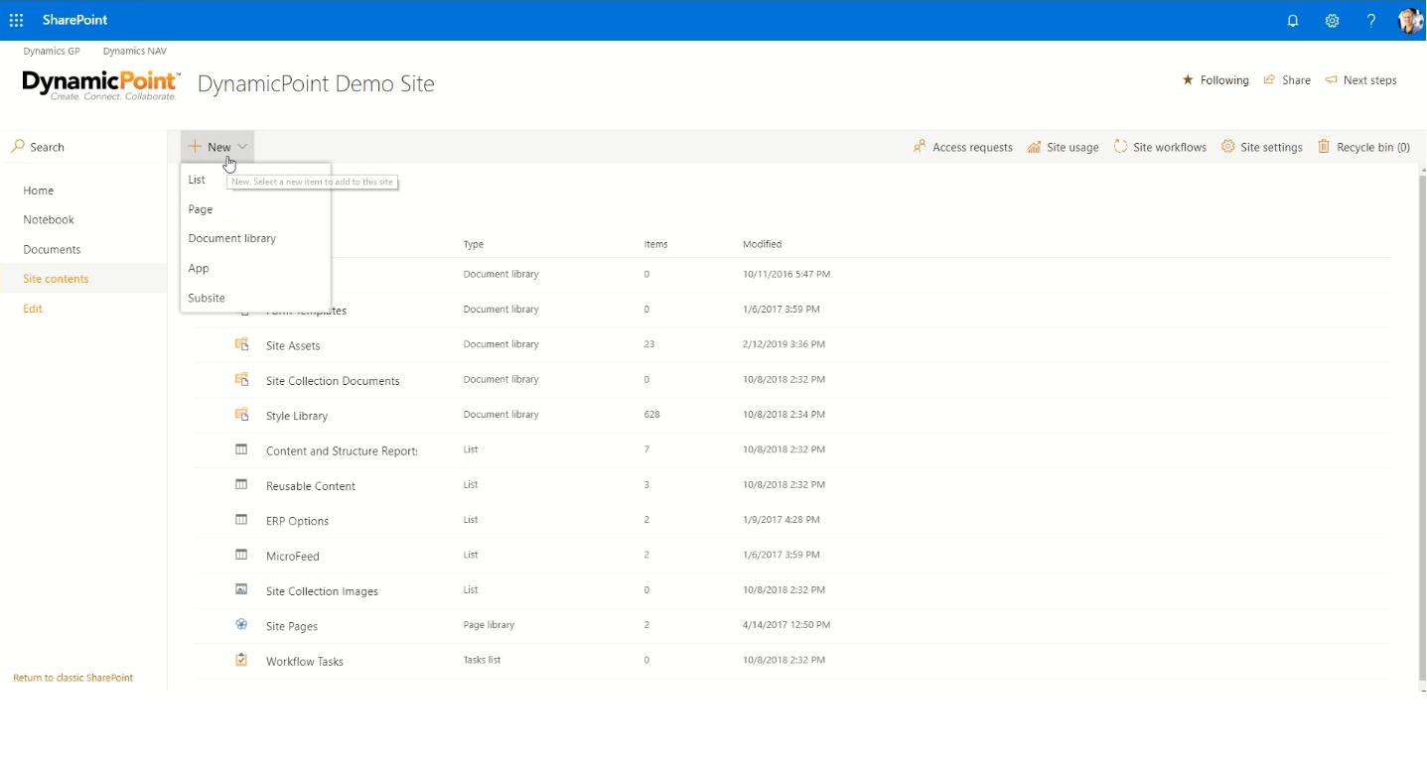Click the 2/12/2019 3:36 PM date

coord(784,344)
